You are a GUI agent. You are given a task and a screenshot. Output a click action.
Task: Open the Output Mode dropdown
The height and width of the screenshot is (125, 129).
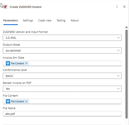coord(62,51)
